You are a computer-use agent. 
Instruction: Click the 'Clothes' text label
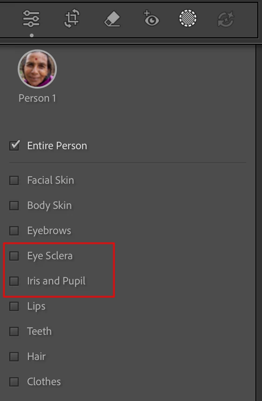pos(44,382)
